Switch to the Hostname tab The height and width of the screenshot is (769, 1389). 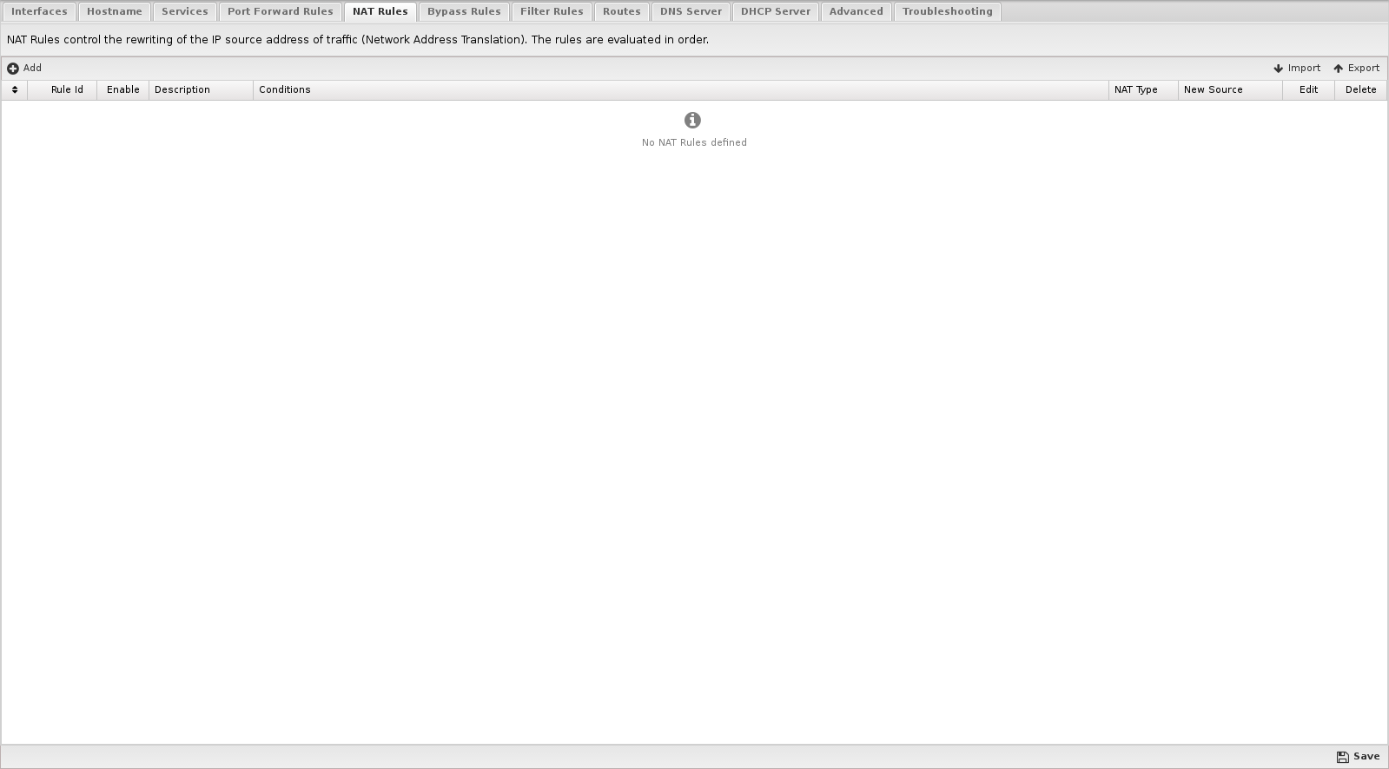coord(115,11)
